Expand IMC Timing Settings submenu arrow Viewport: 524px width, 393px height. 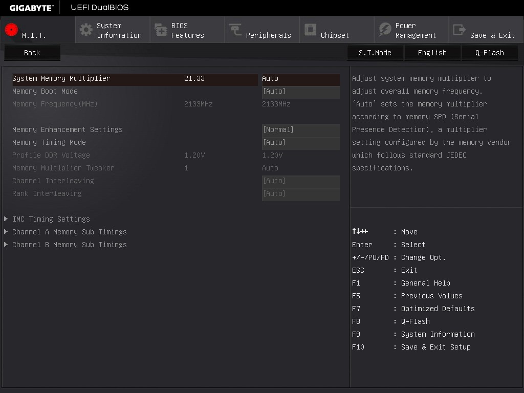pyautogui.click(x=6, y=219)
